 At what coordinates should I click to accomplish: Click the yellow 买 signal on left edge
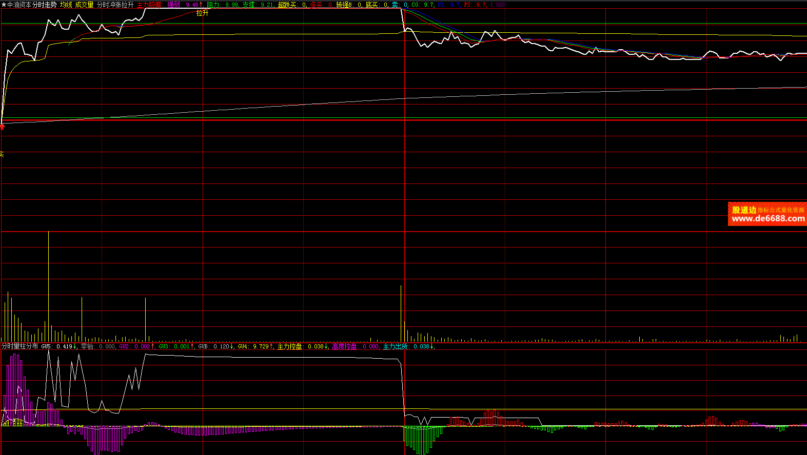pyautogui.click(x=2, y=154)
